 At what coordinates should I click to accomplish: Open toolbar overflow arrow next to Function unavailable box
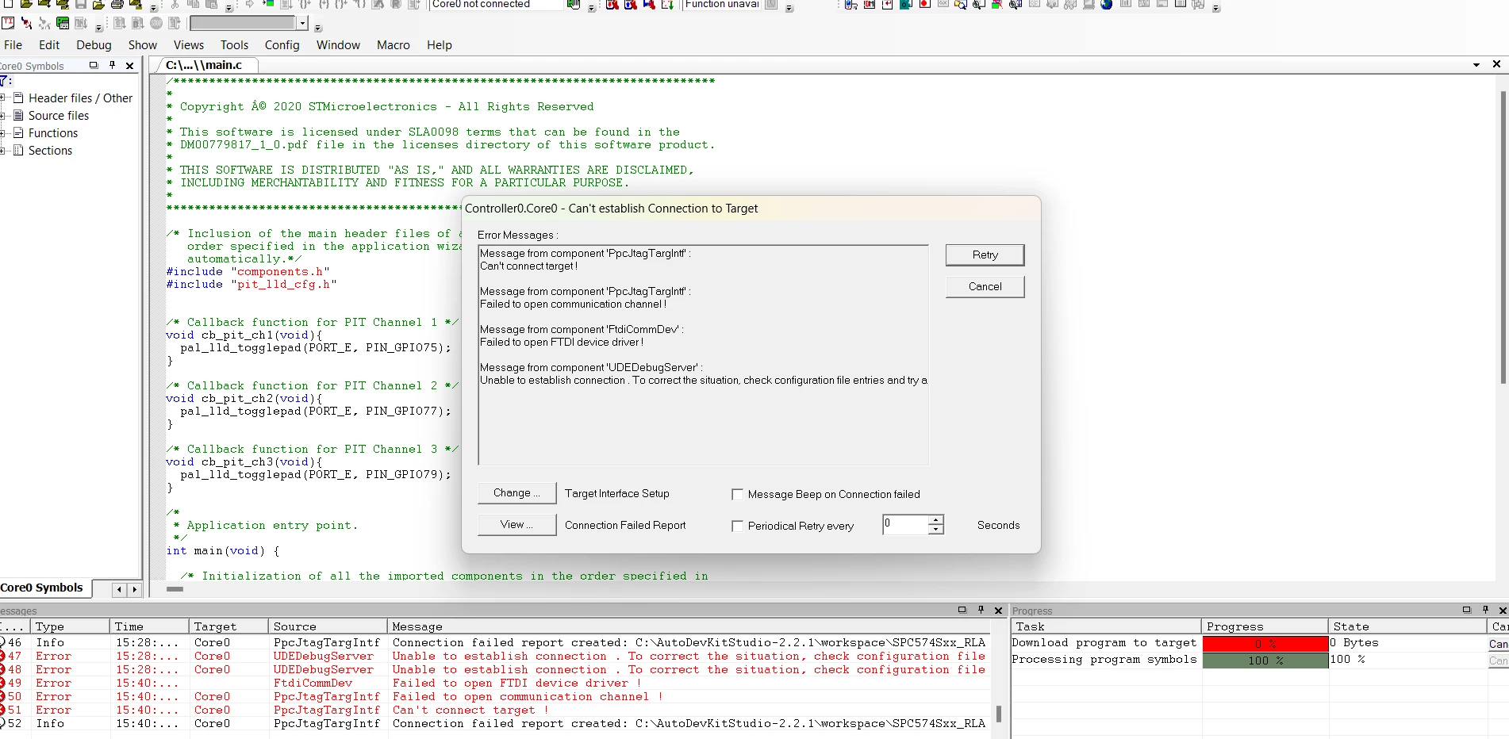pos(789,8)
